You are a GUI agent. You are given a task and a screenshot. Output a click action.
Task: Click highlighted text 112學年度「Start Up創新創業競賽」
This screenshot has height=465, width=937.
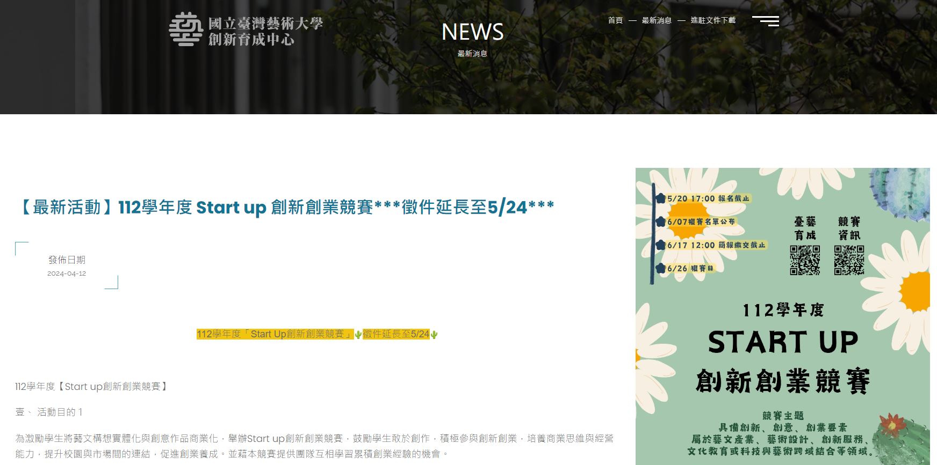click(275, 334)
